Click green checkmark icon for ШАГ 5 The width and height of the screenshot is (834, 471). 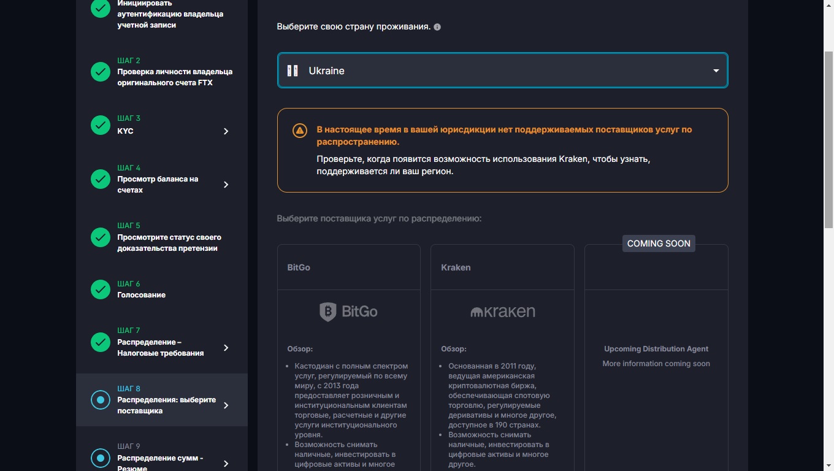pos(101,237)
